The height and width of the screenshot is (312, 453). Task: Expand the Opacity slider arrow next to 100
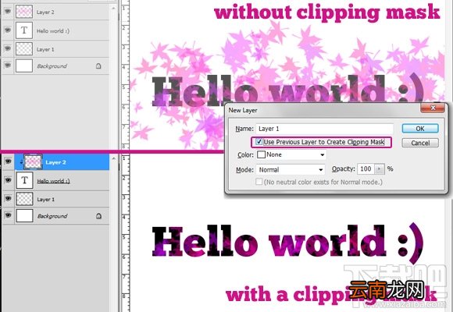[x=380, y=168]
